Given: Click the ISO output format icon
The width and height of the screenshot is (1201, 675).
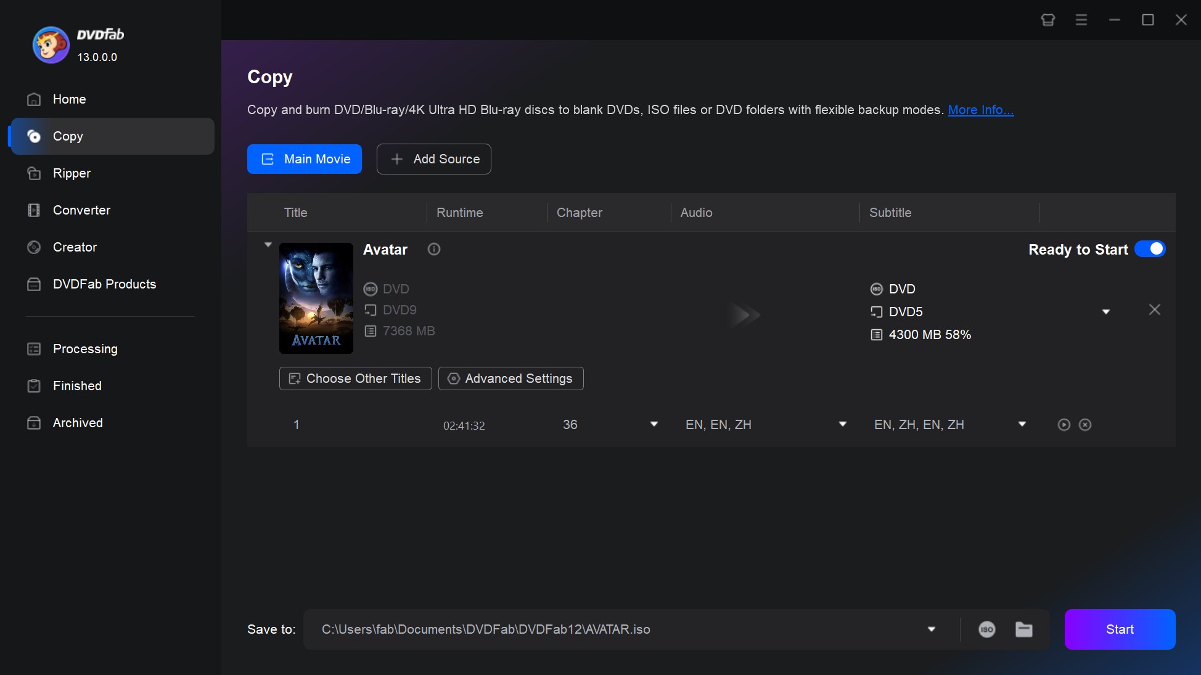Looking at the screenshot, I should 986,629.
